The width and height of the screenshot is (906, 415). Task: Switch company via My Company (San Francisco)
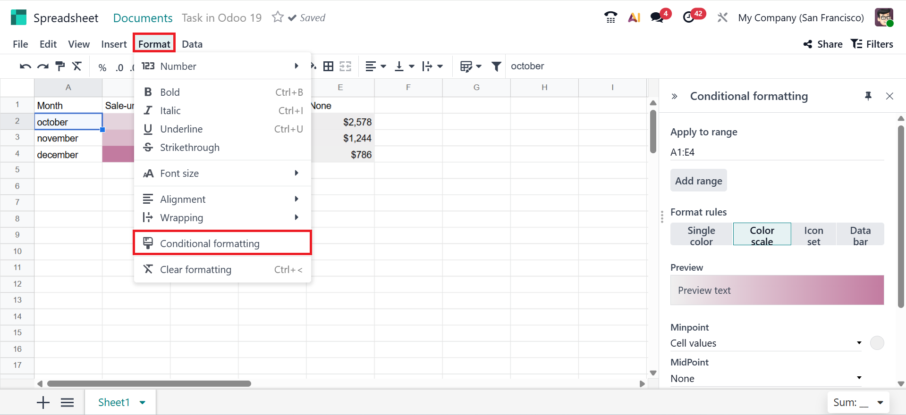(801, 18)
